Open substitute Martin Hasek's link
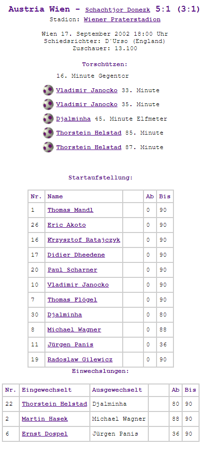Screen dimensions: 215x452 click(x=45, y=419)
